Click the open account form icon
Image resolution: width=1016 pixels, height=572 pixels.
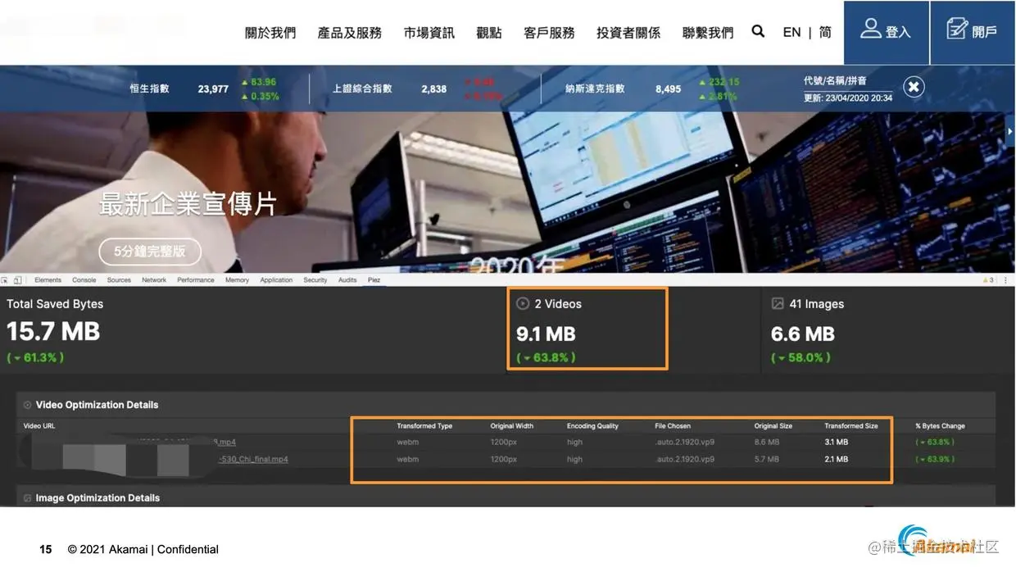tap(956, 29)
